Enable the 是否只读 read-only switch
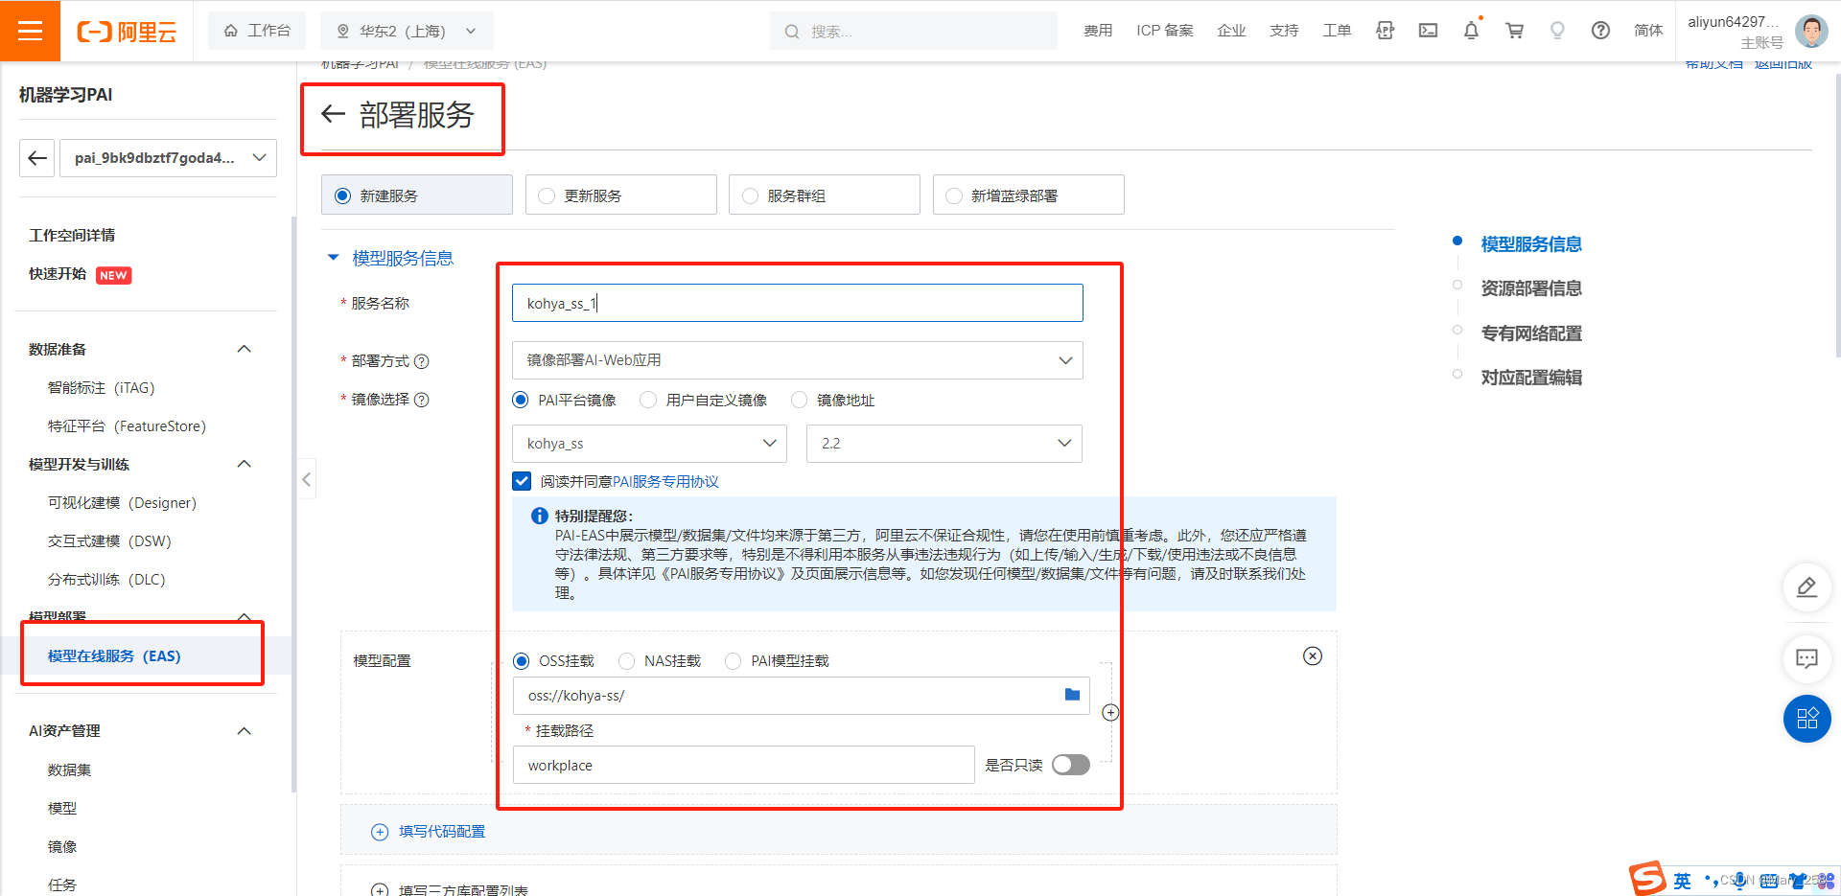 (1070, 765)
